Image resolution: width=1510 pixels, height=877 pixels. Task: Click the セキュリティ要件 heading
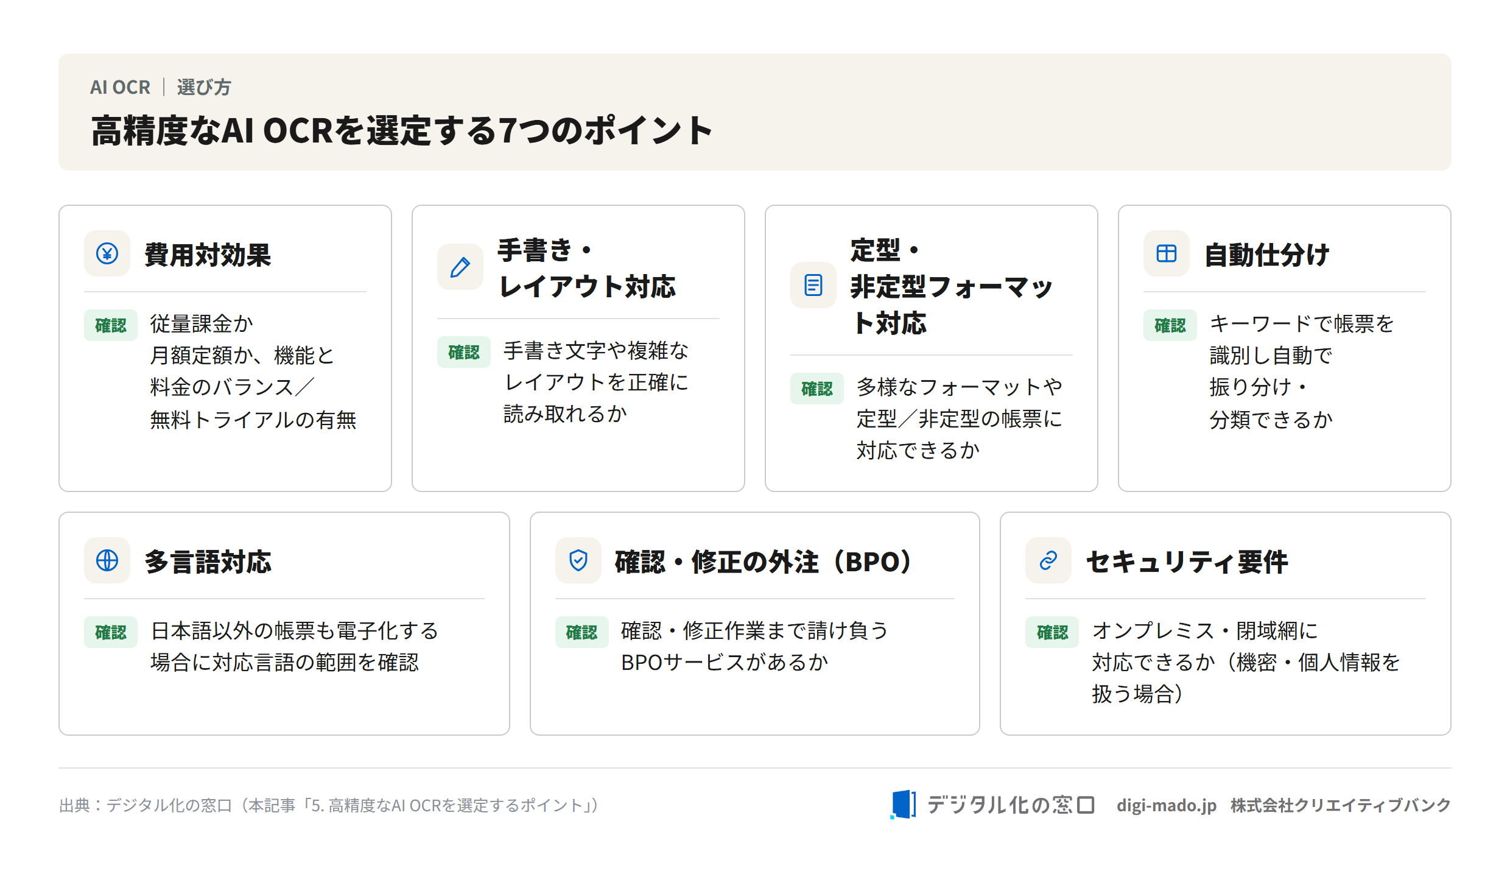(1187, 562)
